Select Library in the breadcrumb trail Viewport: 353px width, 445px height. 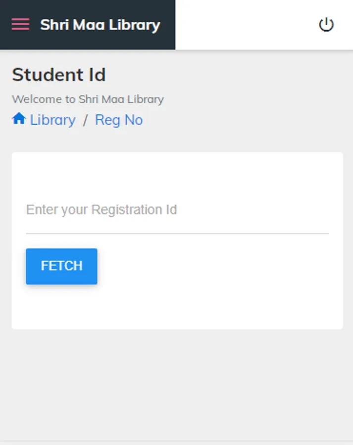(x=51, y=120)
